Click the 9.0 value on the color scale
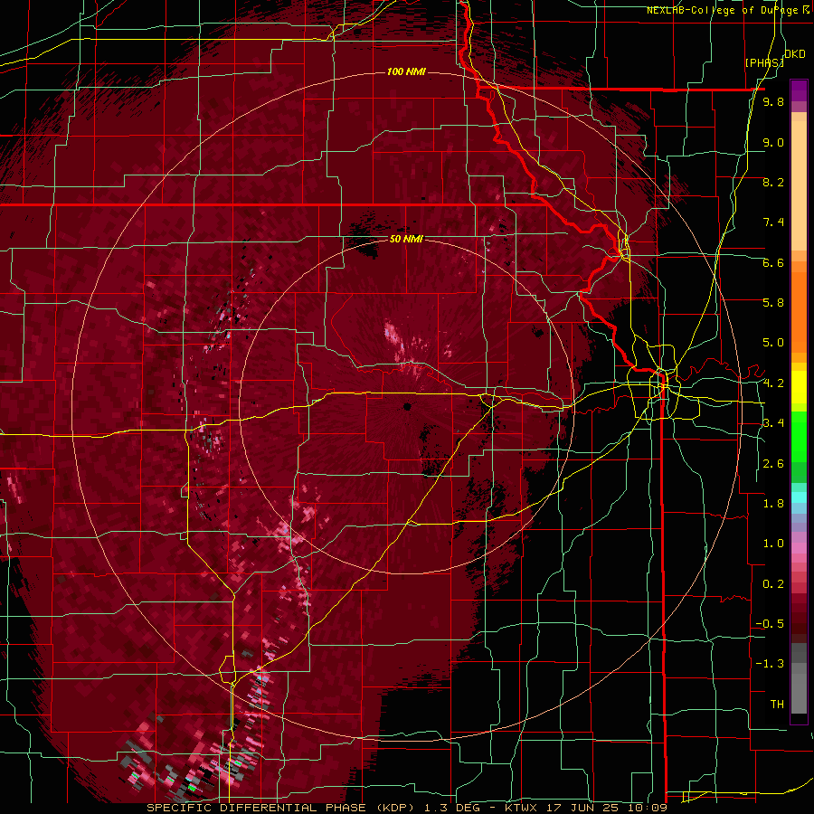 point(773,142)
